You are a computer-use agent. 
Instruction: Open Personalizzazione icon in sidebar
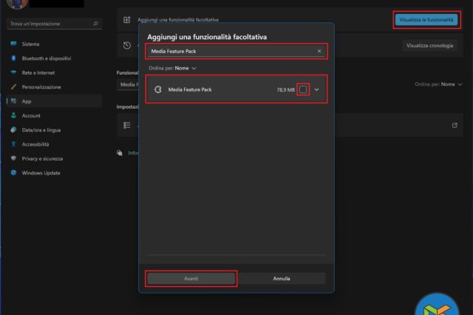point(13,87)
